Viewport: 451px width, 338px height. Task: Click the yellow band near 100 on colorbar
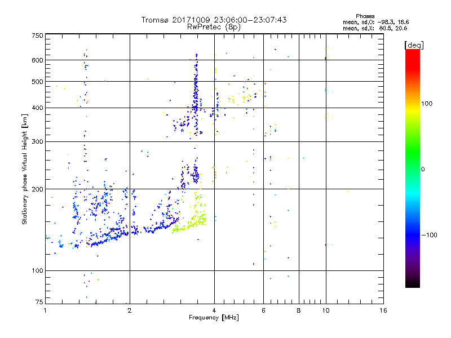413,109
